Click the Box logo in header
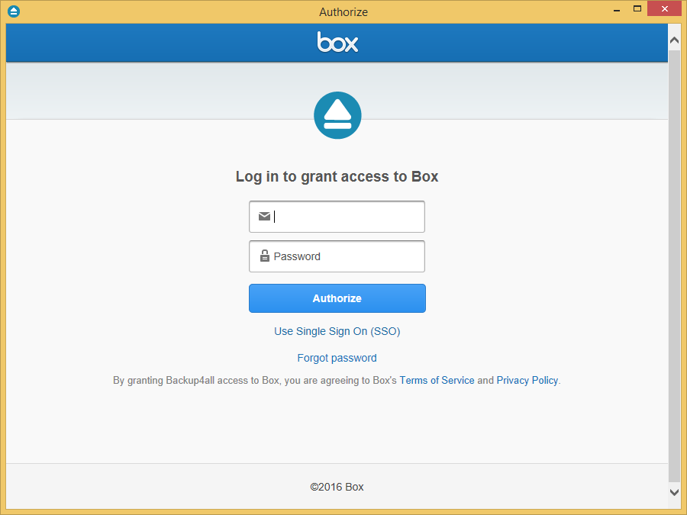Viewport: 687px width, 515px height. [x=337, y=42]
